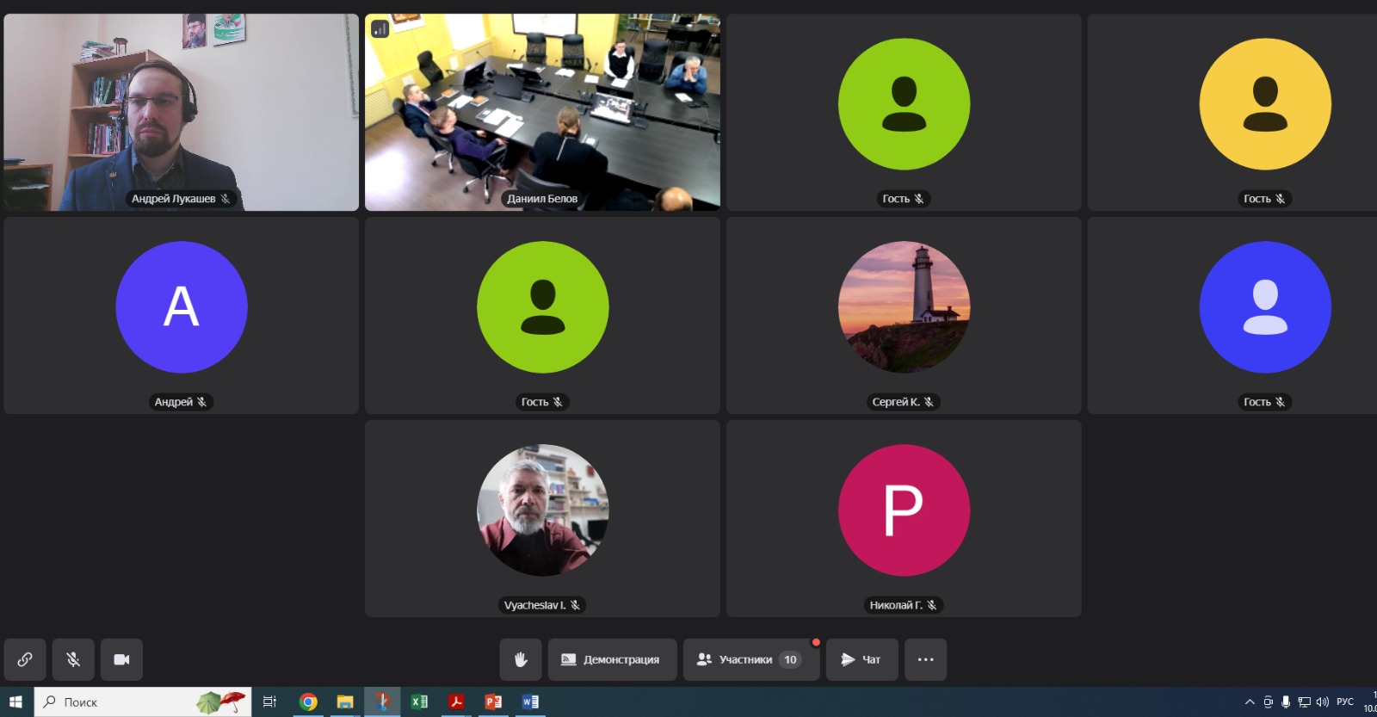
Task: Click connection quality icon on Даниил Белов video
Action: pos(380,29)
